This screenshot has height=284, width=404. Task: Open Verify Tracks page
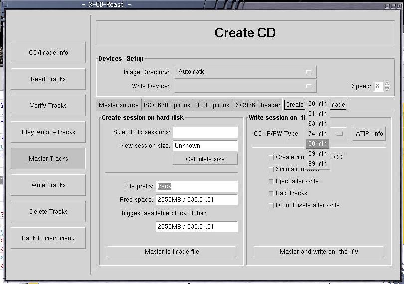(x=48, y=105)
